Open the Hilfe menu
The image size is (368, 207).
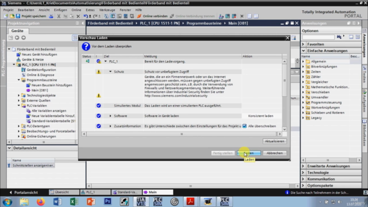tap(139, 10)
